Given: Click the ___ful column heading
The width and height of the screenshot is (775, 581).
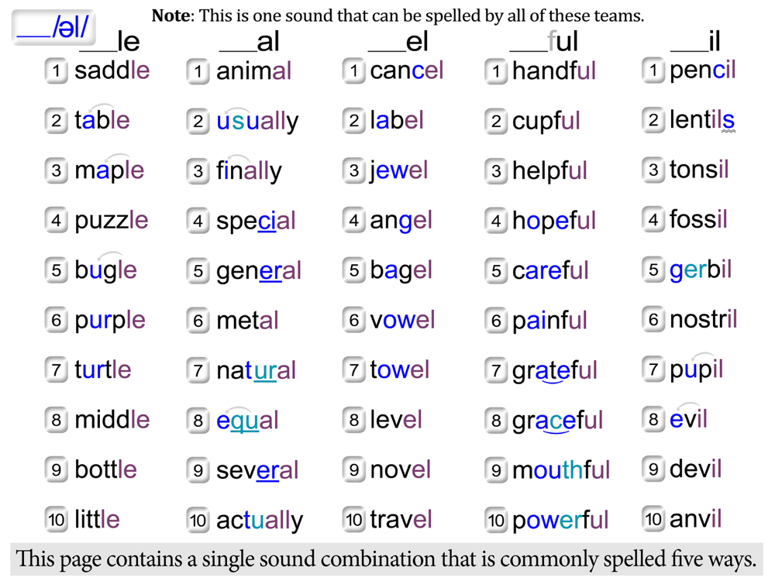Looking at the screenshot, I should click(x=544, y=42).
